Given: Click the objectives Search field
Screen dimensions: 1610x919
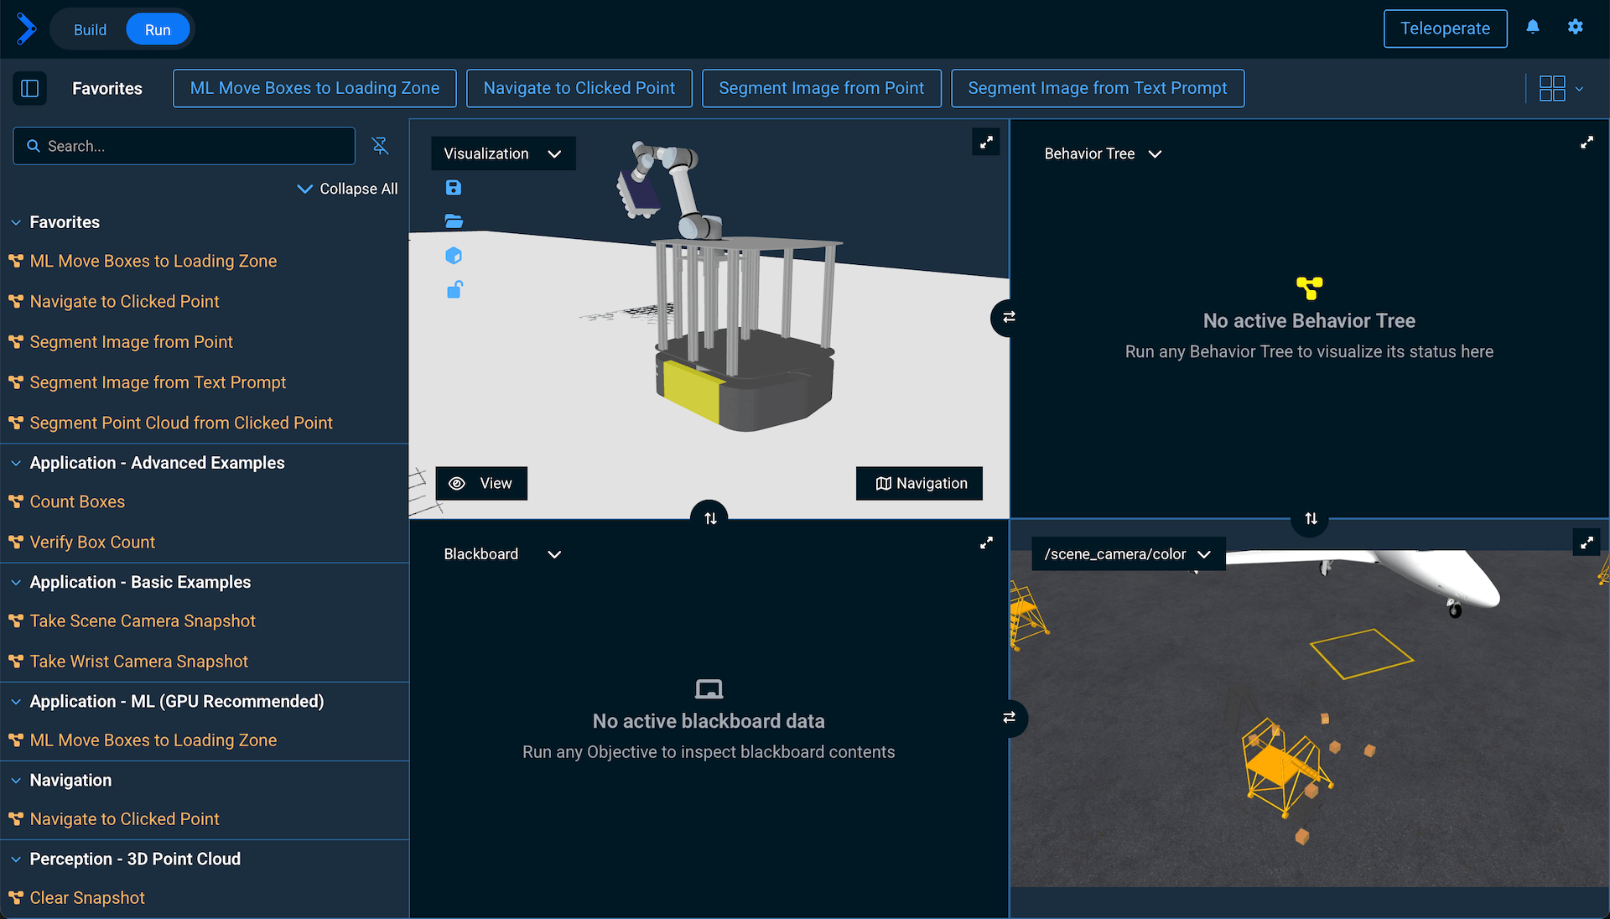Looking at the screenshot, I should click(184, 146).
